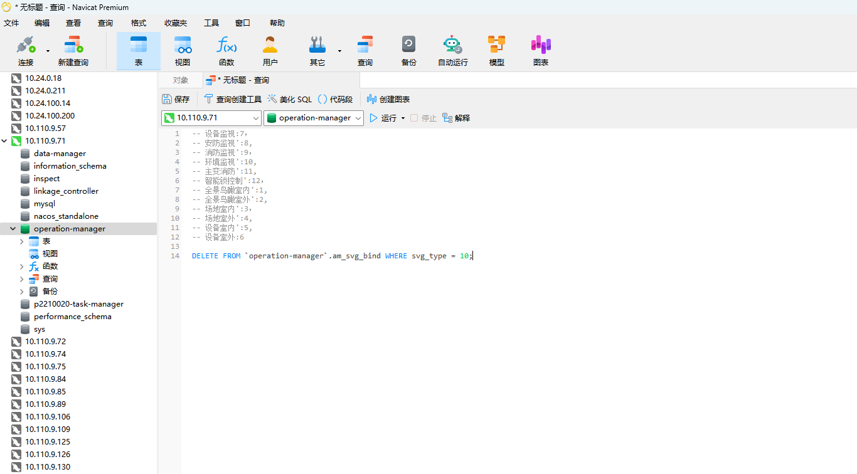The width and height of the screenshot is (857, 474).
Task: Click the Function (函数) toolbar icon
Action: pos(226,50)
